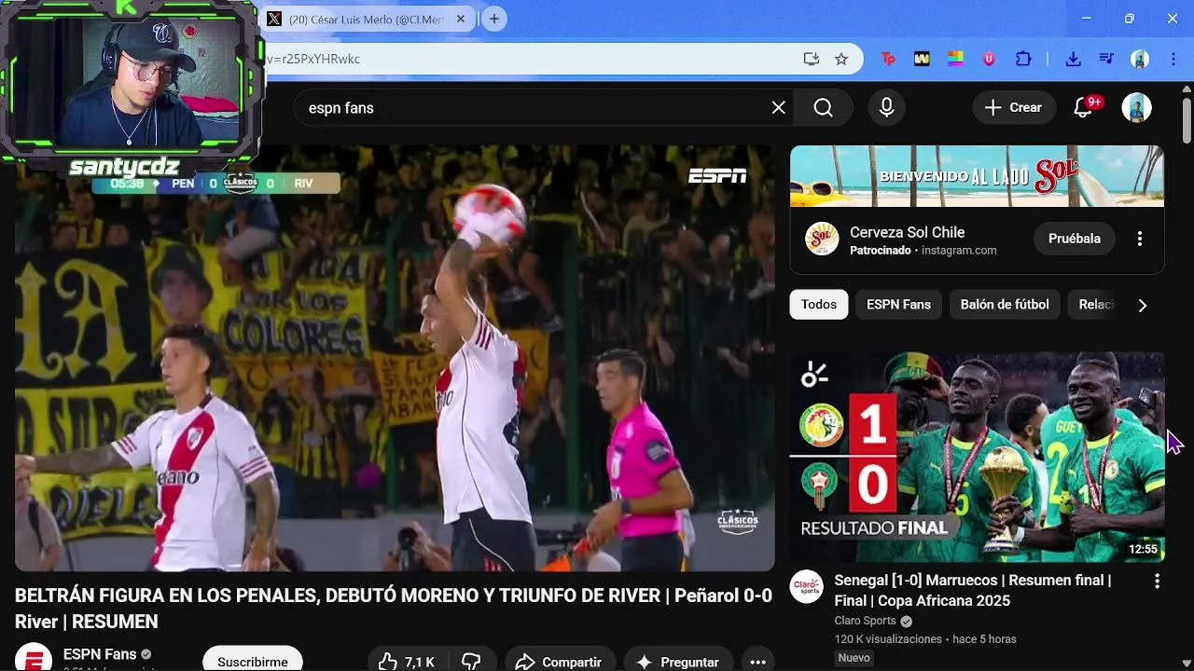Open the black and yellow W extension
Screen dimensions: 1194x671
922,59
